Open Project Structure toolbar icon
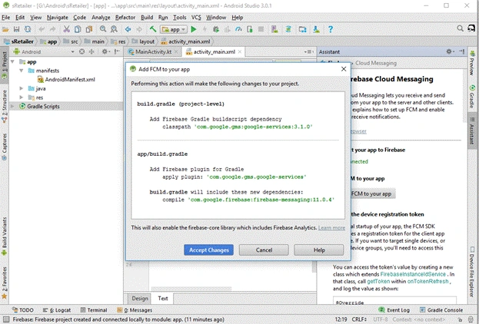Viewport: 479px width, 324px height. point(302,29)
